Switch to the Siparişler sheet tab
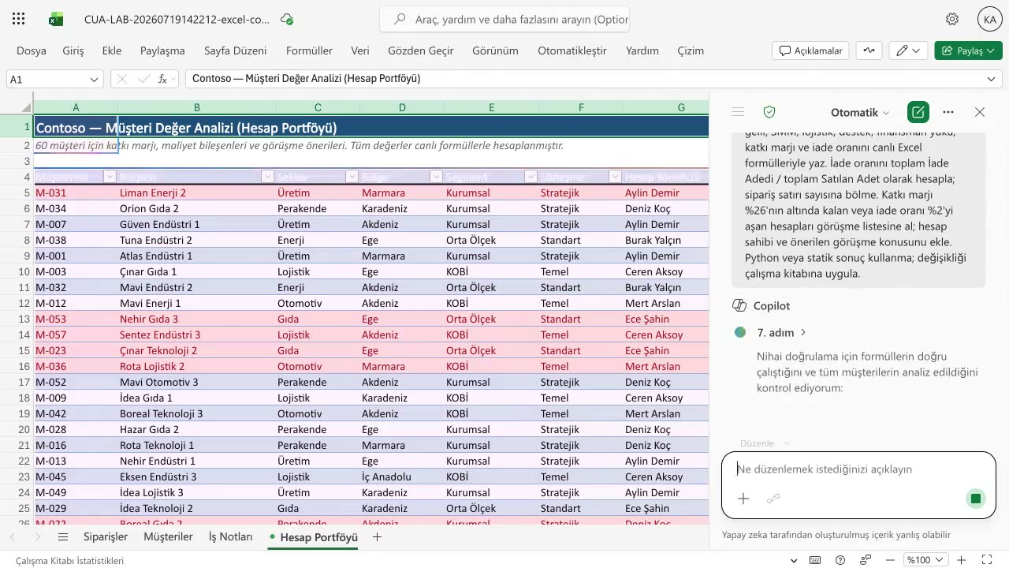Viewport: 1009px width, 568px height. [x=106, y=537]
